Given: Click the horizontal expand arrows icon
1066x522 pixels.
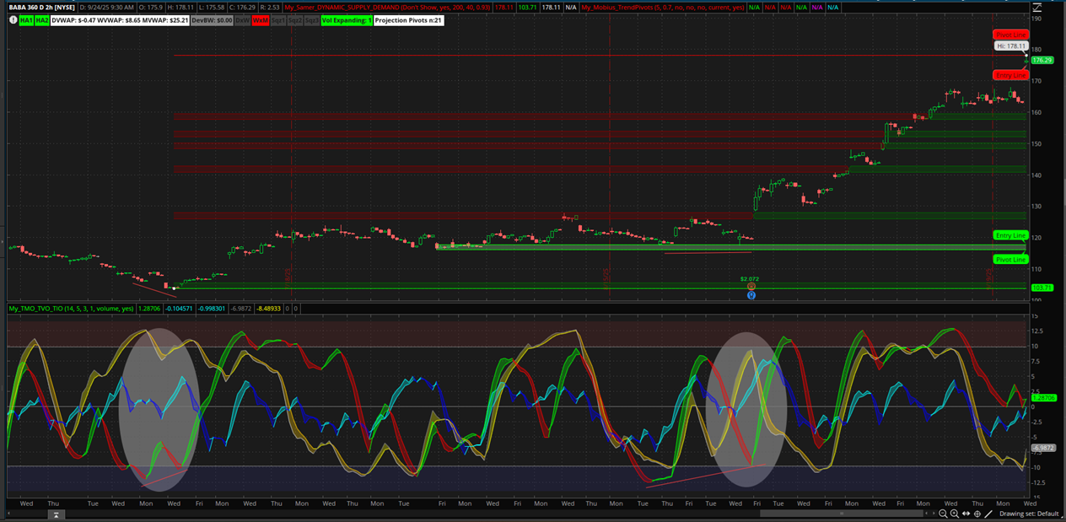Looking at the screenshot, I should pos(966,514).
